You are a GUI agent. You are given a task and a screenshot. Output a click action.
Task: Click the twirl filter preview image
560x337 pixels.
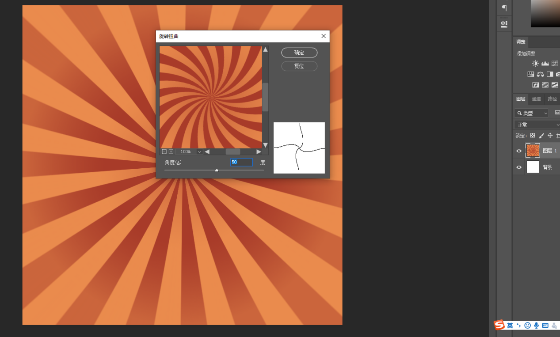click(x=211, y=97)
